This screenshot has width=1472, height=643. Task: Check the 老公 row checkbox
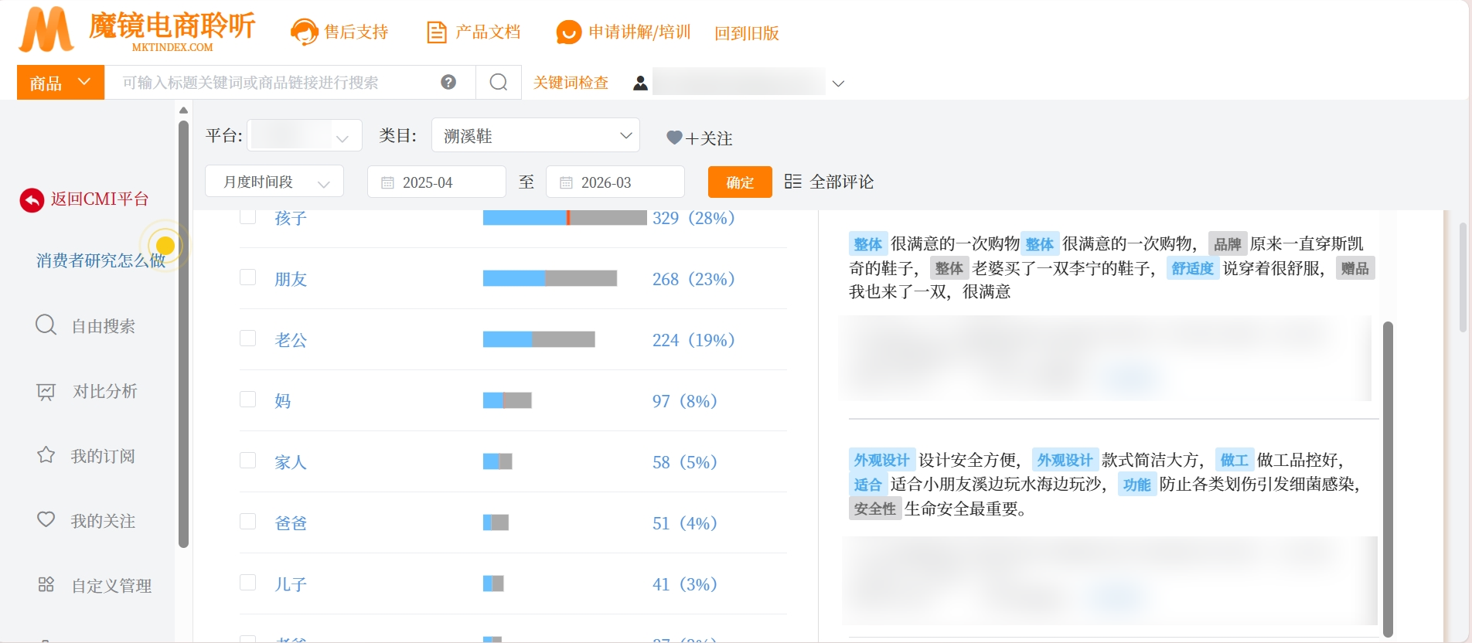(247, 339)
